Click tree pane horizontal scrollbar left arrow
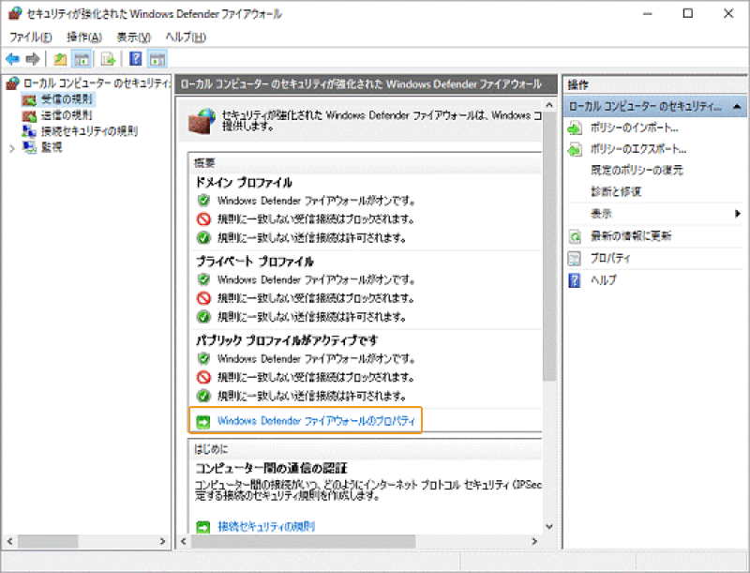 tap(9, 541)
